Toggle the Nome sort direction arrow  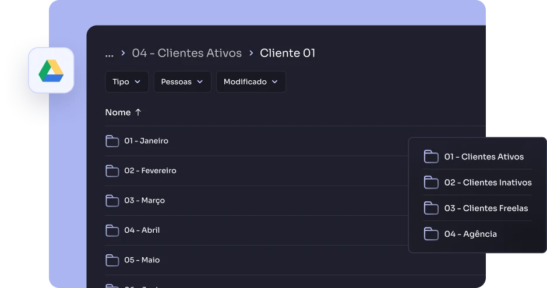138,112
